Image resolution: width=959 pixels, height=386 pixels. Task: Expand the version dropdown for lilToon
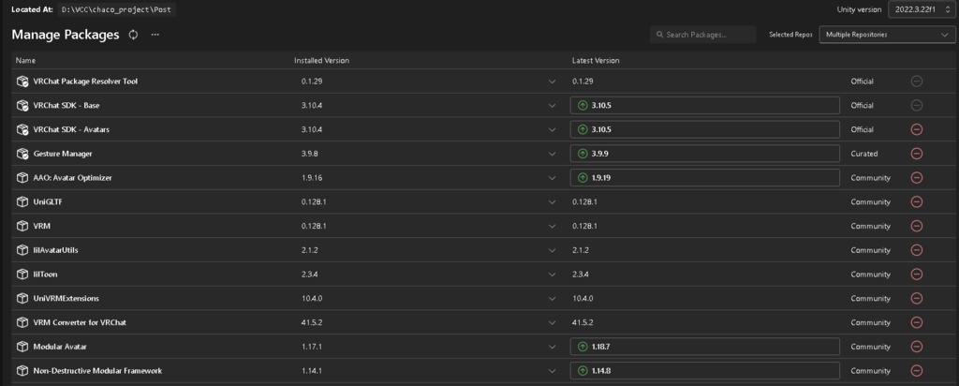(553, 275)
